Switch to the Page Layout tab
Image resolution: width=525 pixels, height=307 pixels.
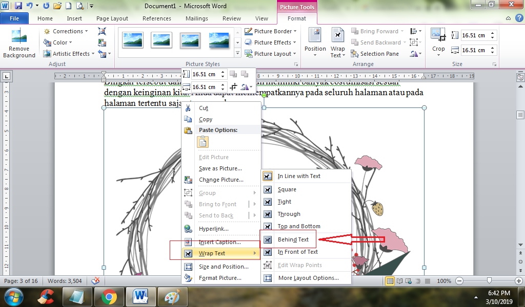point(112,18)
